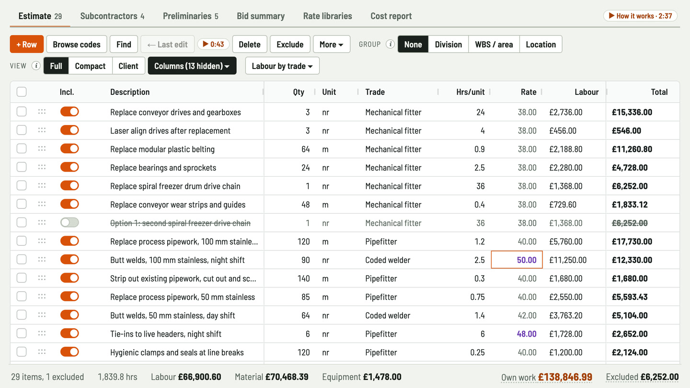Click drag handle of Butt welds 50 mm row
The image size is (690, 388).
42,315
